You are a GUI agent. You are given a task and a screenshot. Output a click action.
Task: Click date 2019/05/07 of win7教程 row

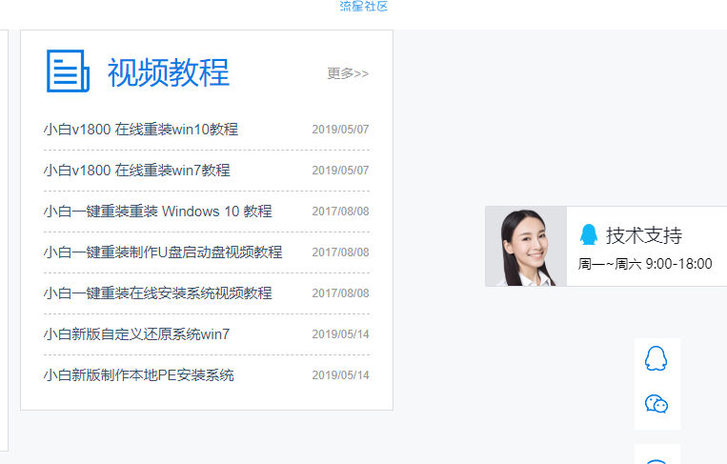[340, 171]
